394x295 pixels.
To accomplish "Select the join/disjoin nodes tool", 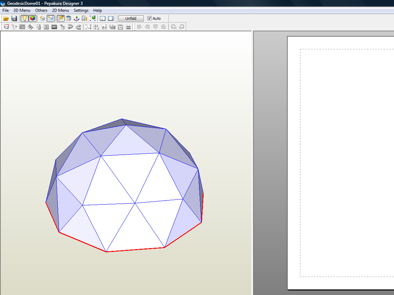I will [14, 27].
